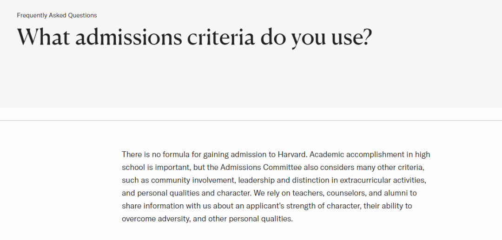Viewport: 502px width, 240px height.
Task: Click the words 'strength of character'
Action: tap(323, 206)
